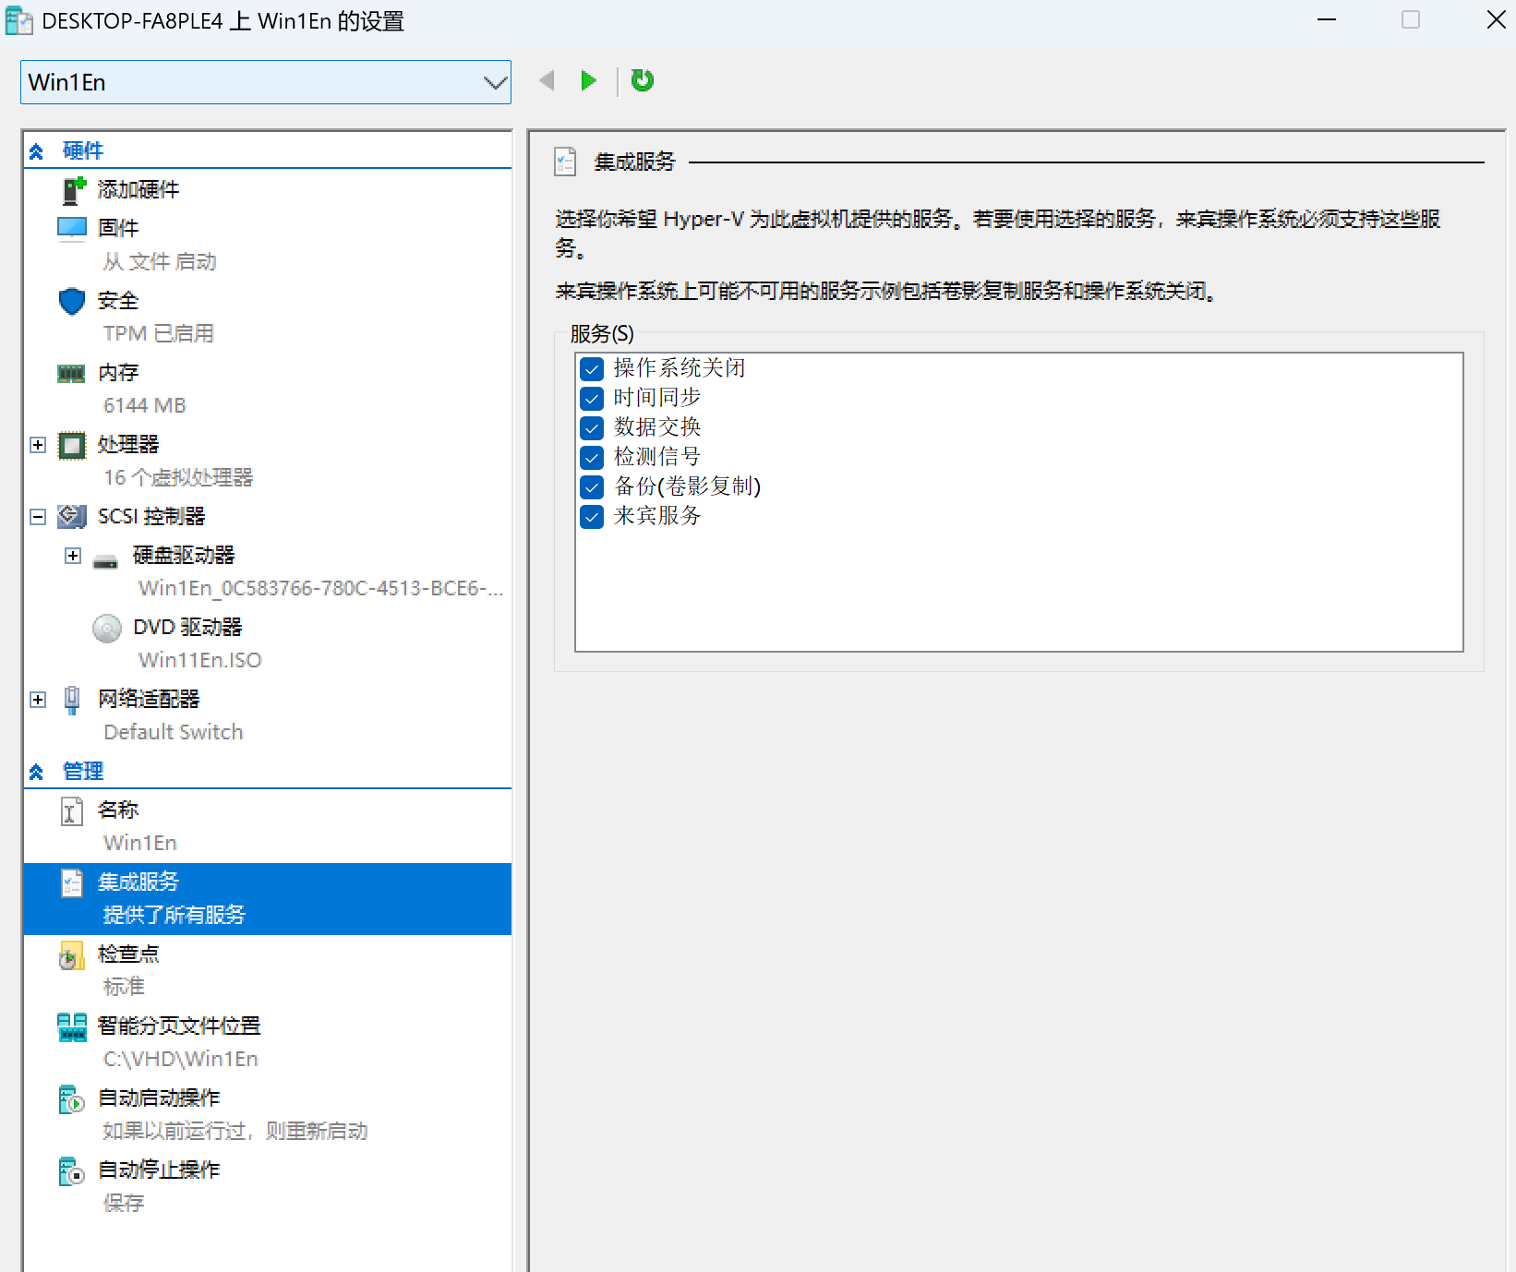The image size is (1516, 1272).
Task: Close the settings window
Action: 1496,19
